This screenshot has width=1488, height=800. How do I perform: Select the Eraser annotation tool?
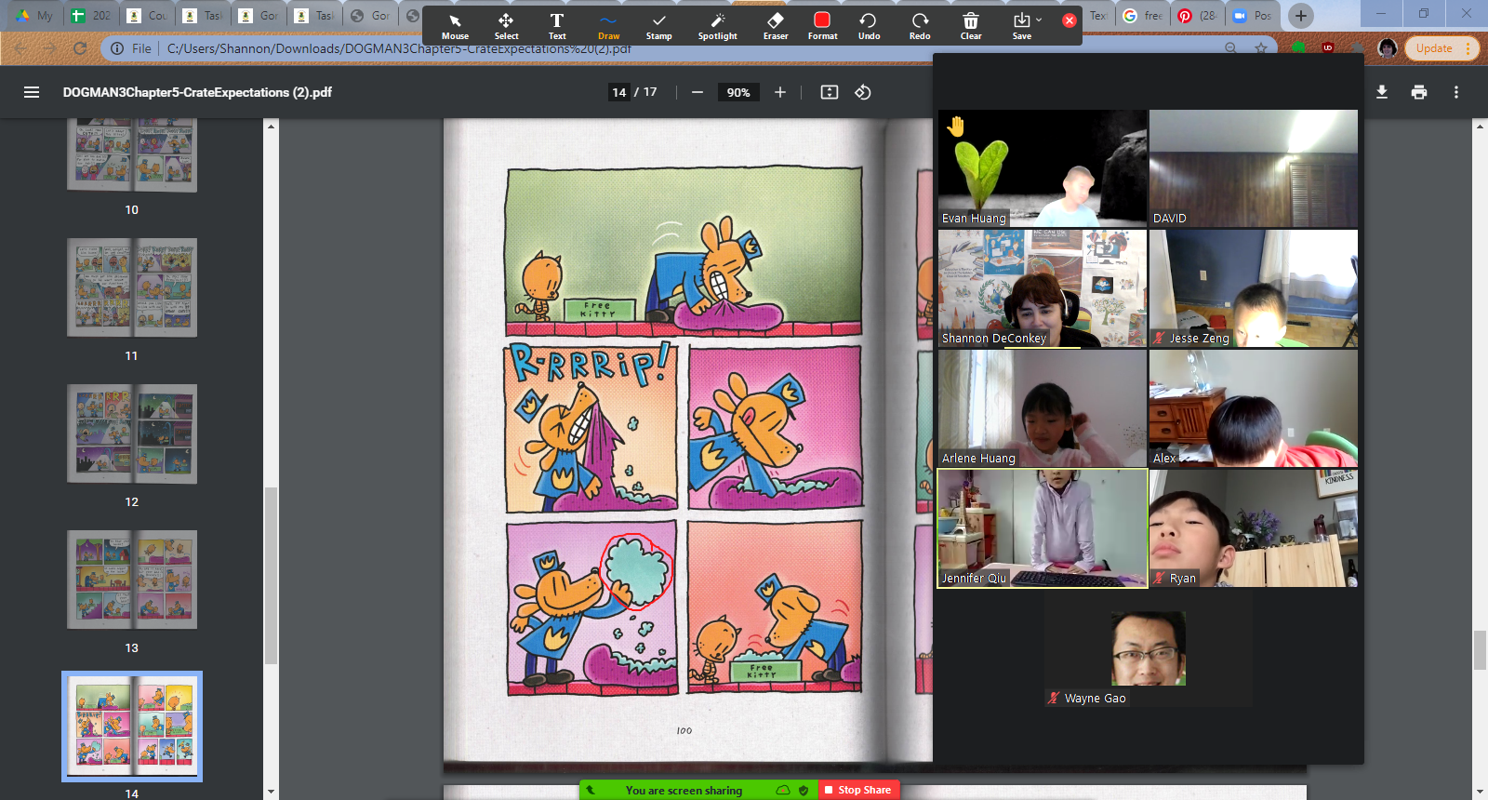[x=776, y=26]
